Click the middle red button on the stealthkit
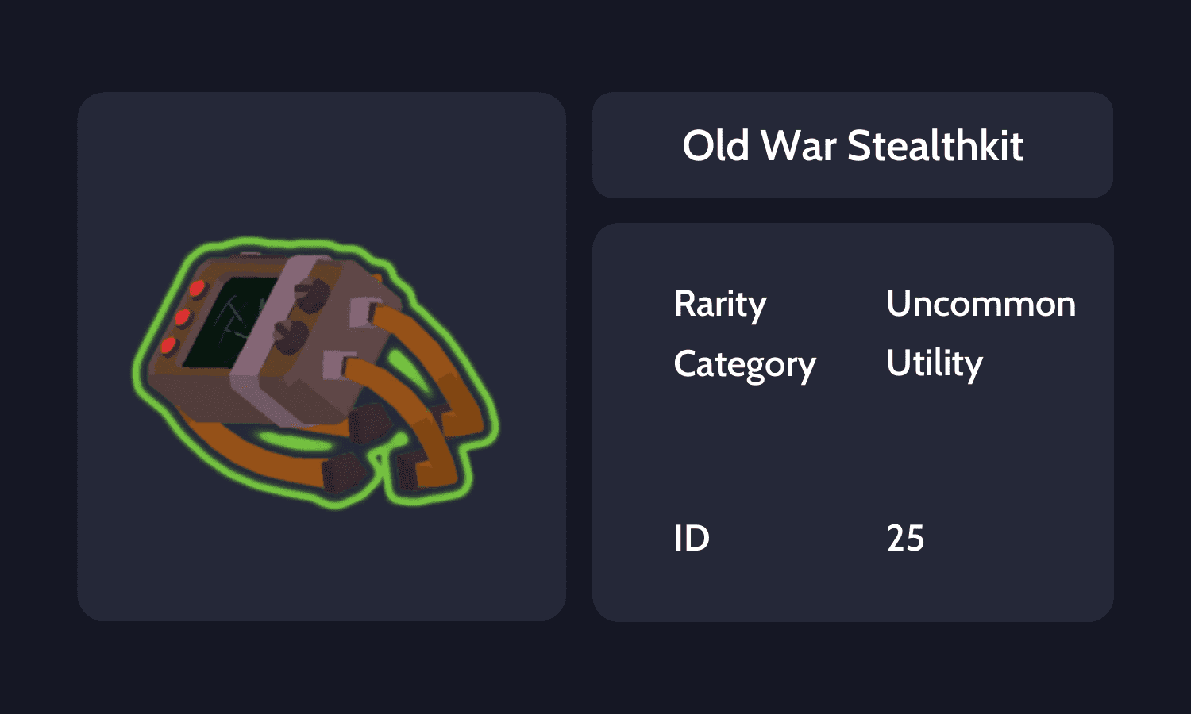The height and width of the screenshot is (714, 1191). tap(182, 317)
